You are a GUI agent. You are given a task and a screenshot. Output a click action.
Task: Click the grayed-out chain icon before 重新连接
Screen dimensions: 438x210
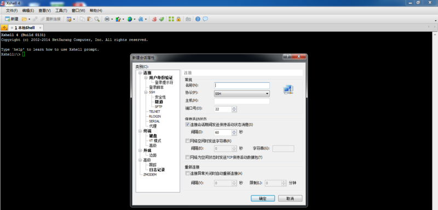pos(35,19)
